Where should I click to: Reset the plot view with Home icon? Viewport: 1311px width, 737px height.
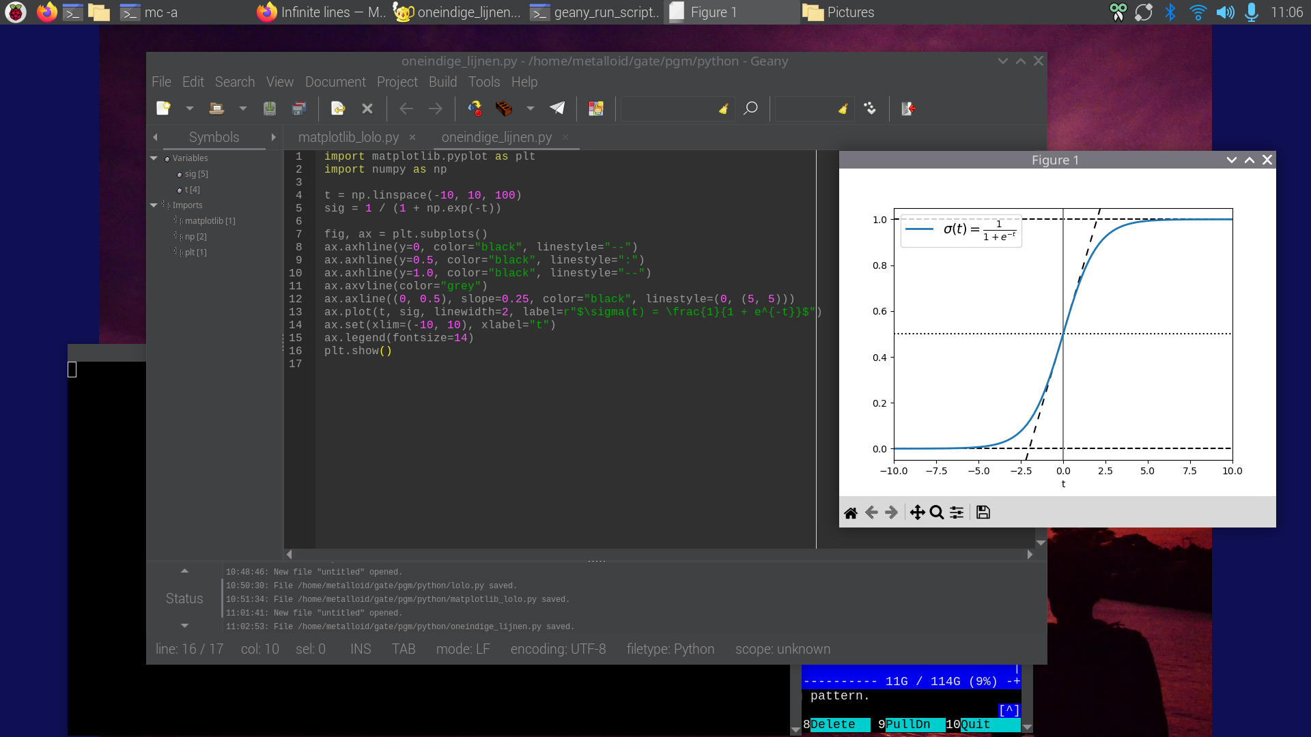(851, 512)
